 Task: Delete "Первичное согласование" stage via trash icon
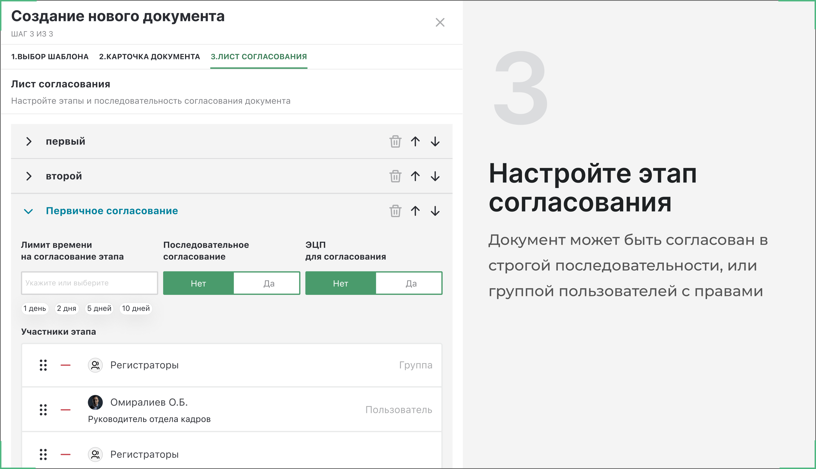click(395, 211)
